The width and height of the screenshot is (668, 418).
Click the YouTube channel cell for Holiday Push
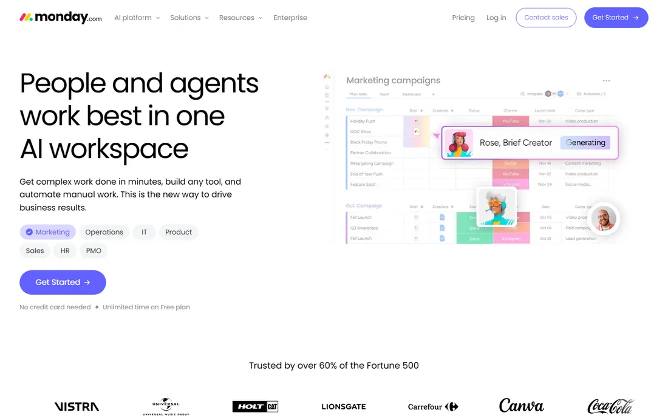(x=510, y=121)
